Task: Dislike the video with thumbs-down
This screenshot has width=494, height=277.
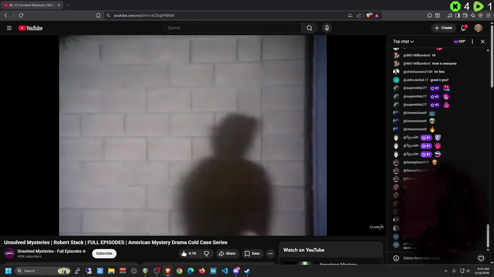Action: [x=206, y=254]
